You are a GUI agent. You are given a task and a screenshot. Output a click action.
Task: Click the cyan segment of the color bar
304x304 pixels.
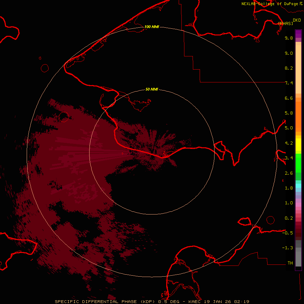[x=298, y=186]
